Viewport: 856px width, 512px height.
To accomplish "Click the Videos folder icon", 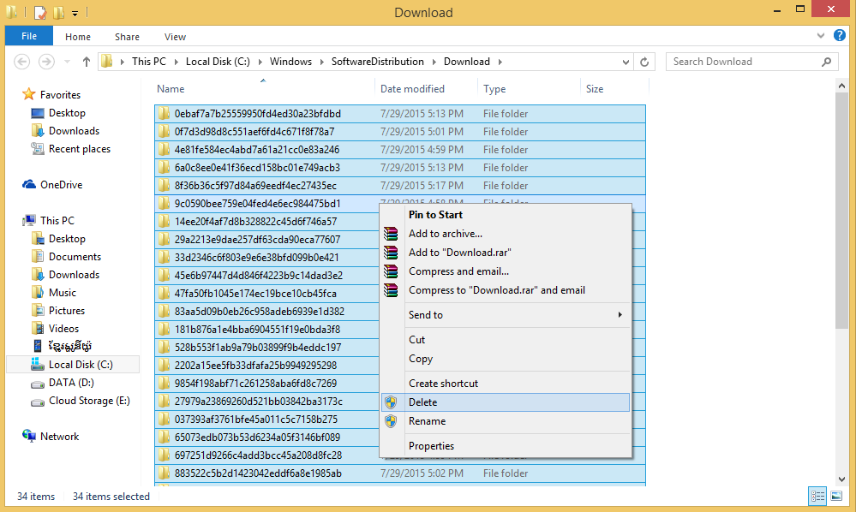I will 38,328.
